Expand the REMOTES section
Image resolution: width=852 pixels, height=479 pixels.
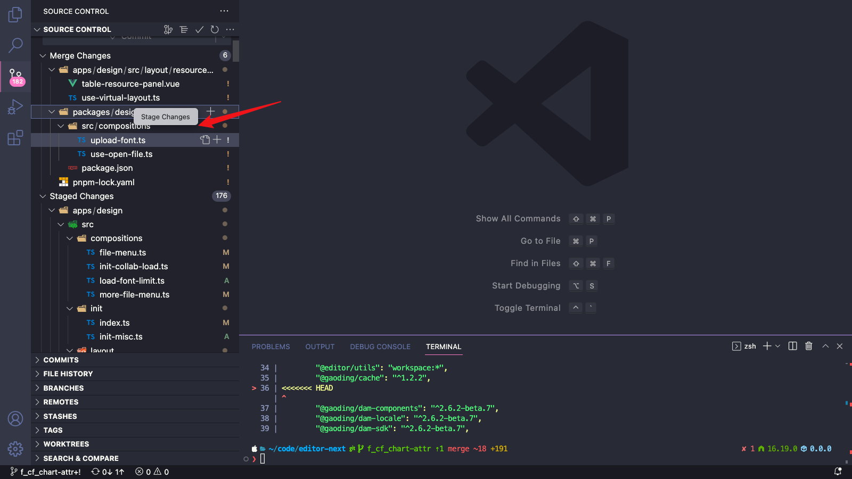135,402
